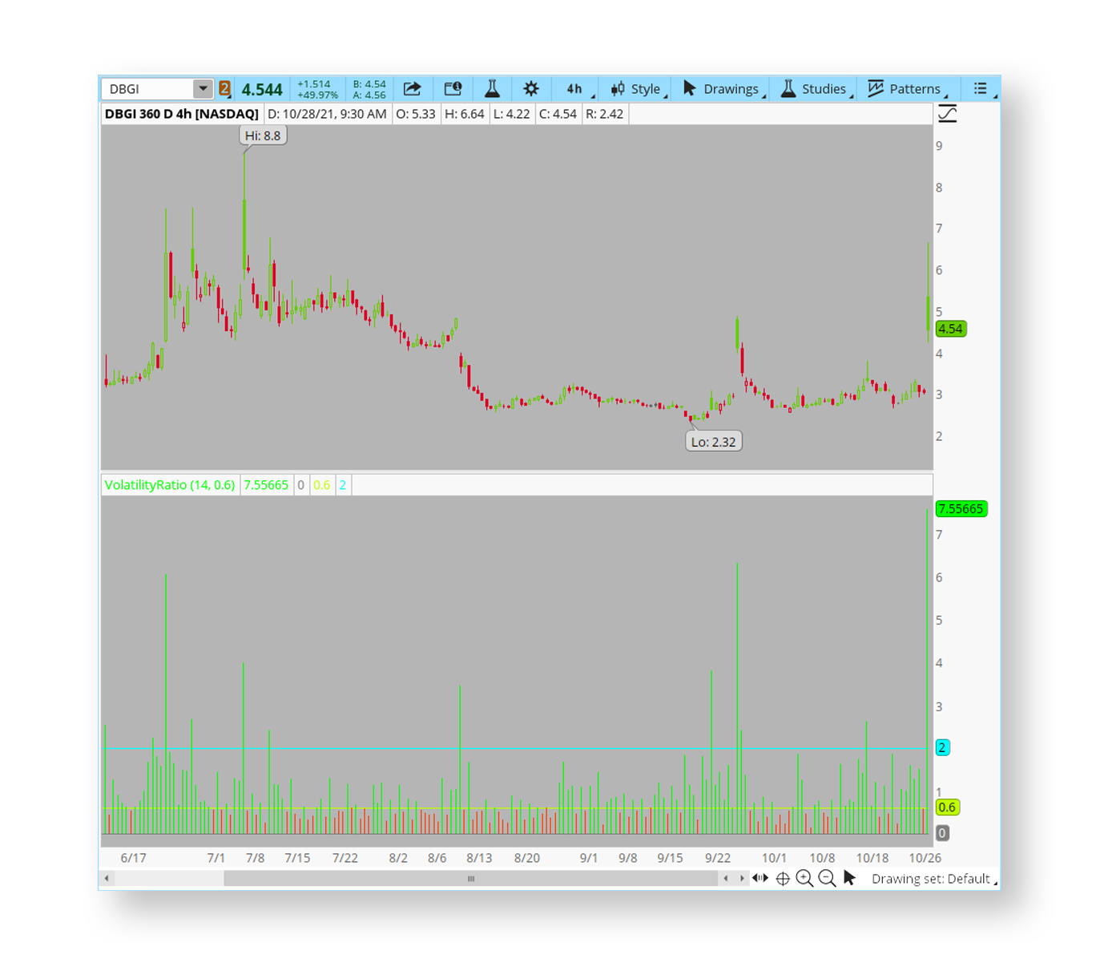The width and height of the screenshot is (1112, 975).
Task: Open the chart describer icon
Action: [453, 89]
